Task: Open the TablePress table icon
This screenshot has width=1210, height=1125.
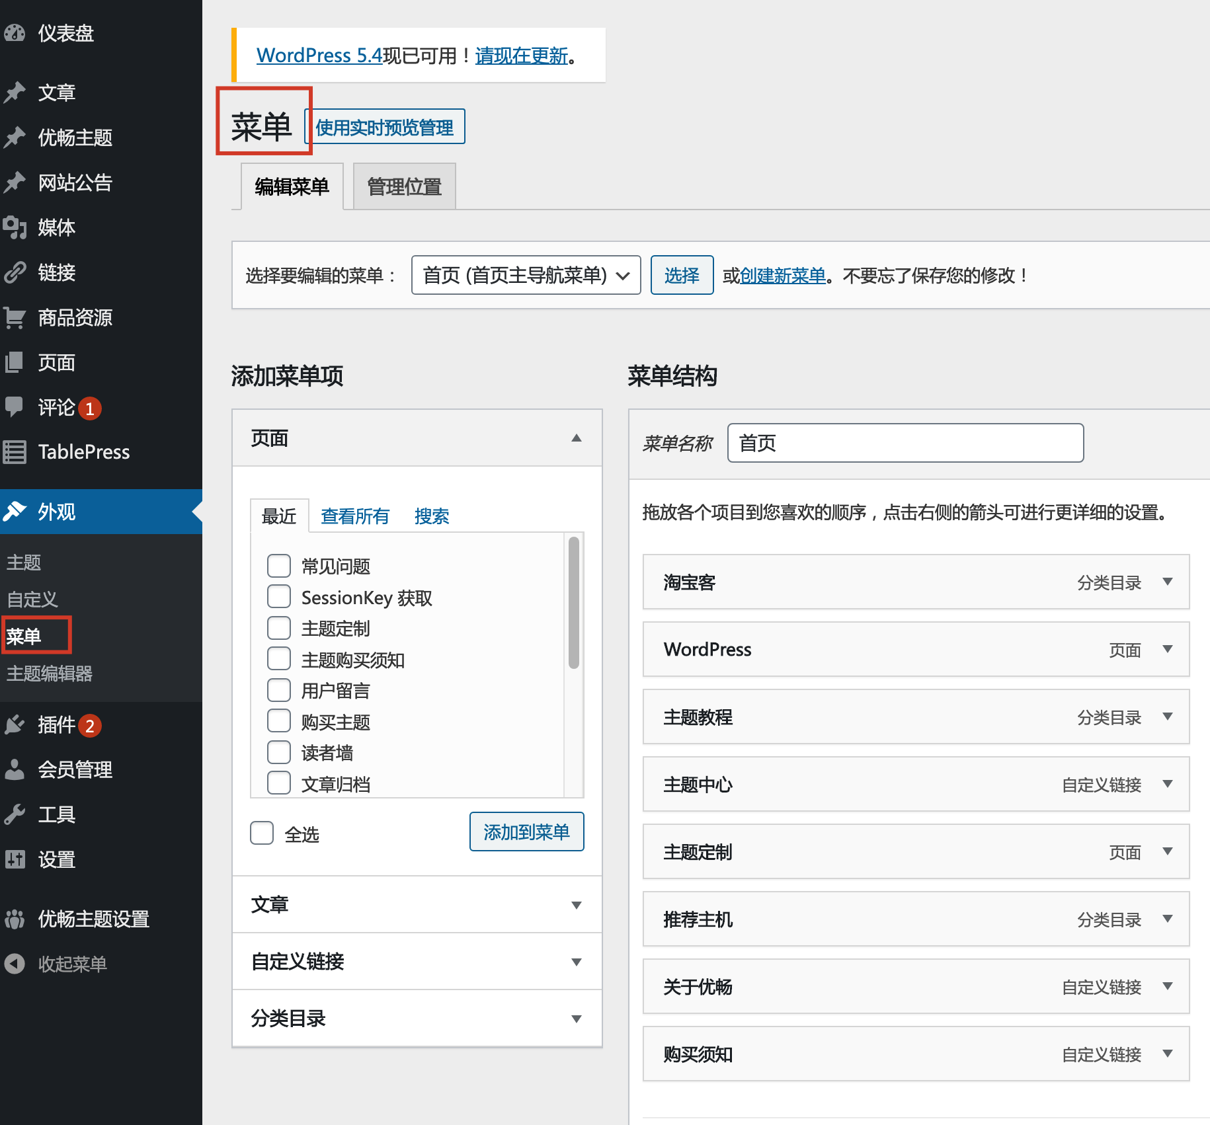Action: tap(15, 452)
